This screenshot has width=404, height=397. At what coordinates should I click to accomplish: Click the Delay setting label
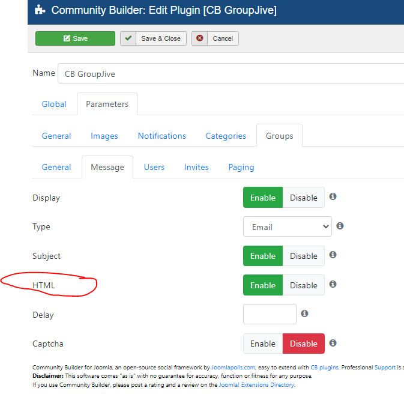coord(43,315)
